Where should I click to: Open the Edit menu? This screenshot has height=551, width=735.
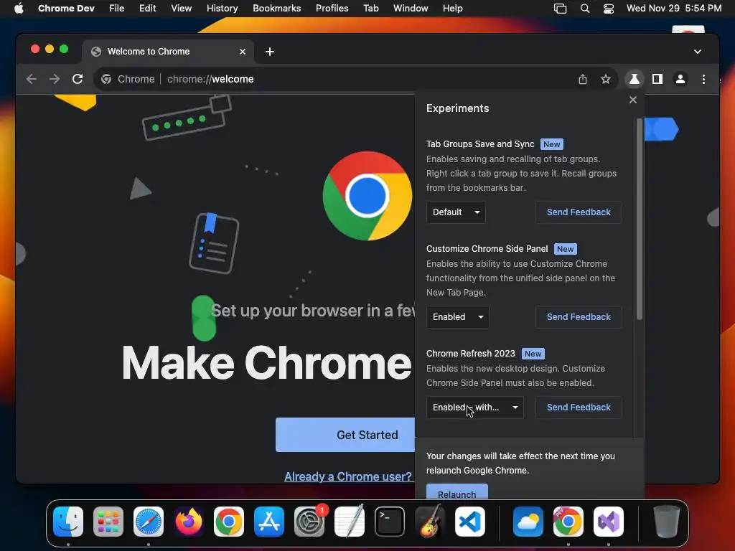[148, 8]
